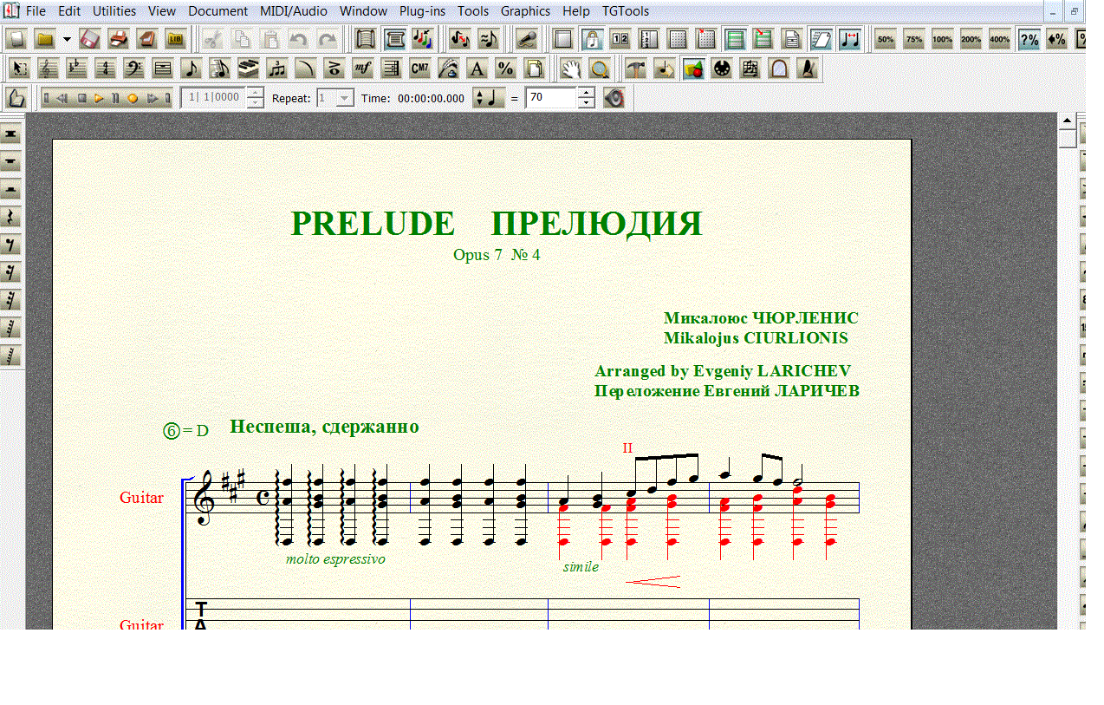The width and height of the screenshot is (1104, 705).
Task: Toggle Page View mode icon
Action: click(x=395, y=39)
